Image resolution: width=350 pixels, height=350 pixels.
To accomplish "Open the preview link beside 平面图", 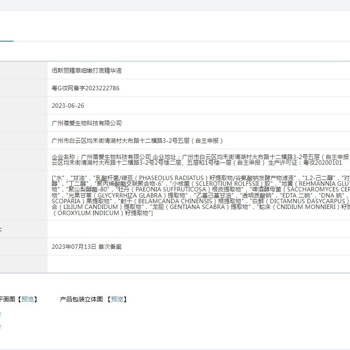I will point(28,299).
